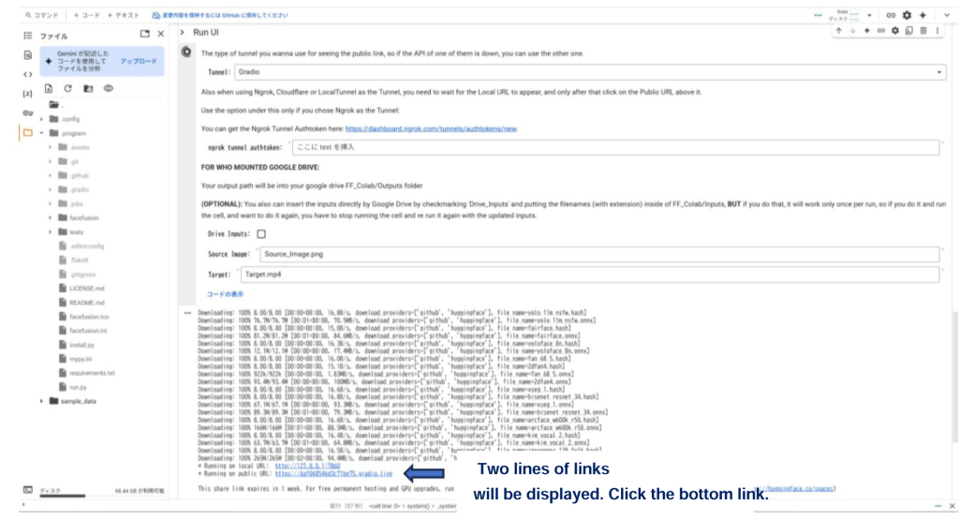Screen dimensions: 959x520
Task: Click the share link icon in top bar
Action: coord(891,15)
